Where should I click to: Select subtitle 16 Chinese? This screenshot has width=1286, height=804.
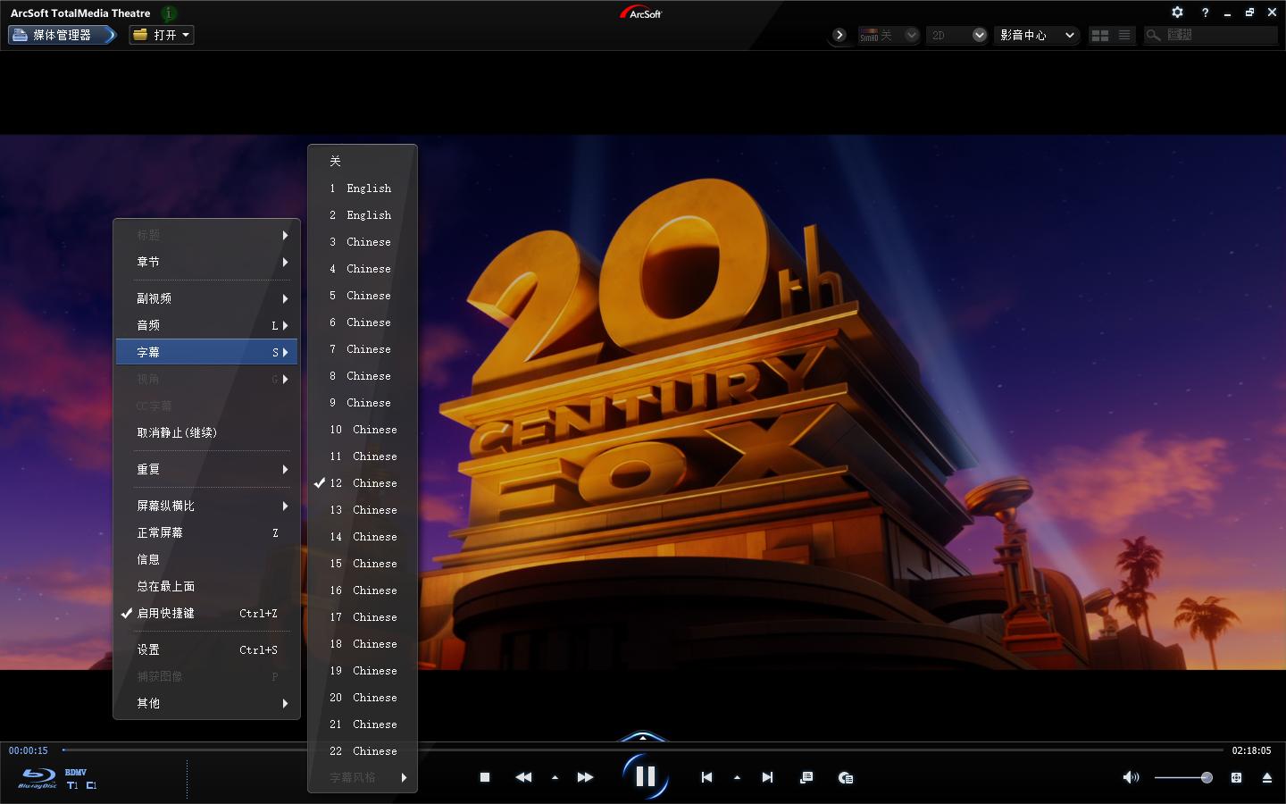(363, 590)
